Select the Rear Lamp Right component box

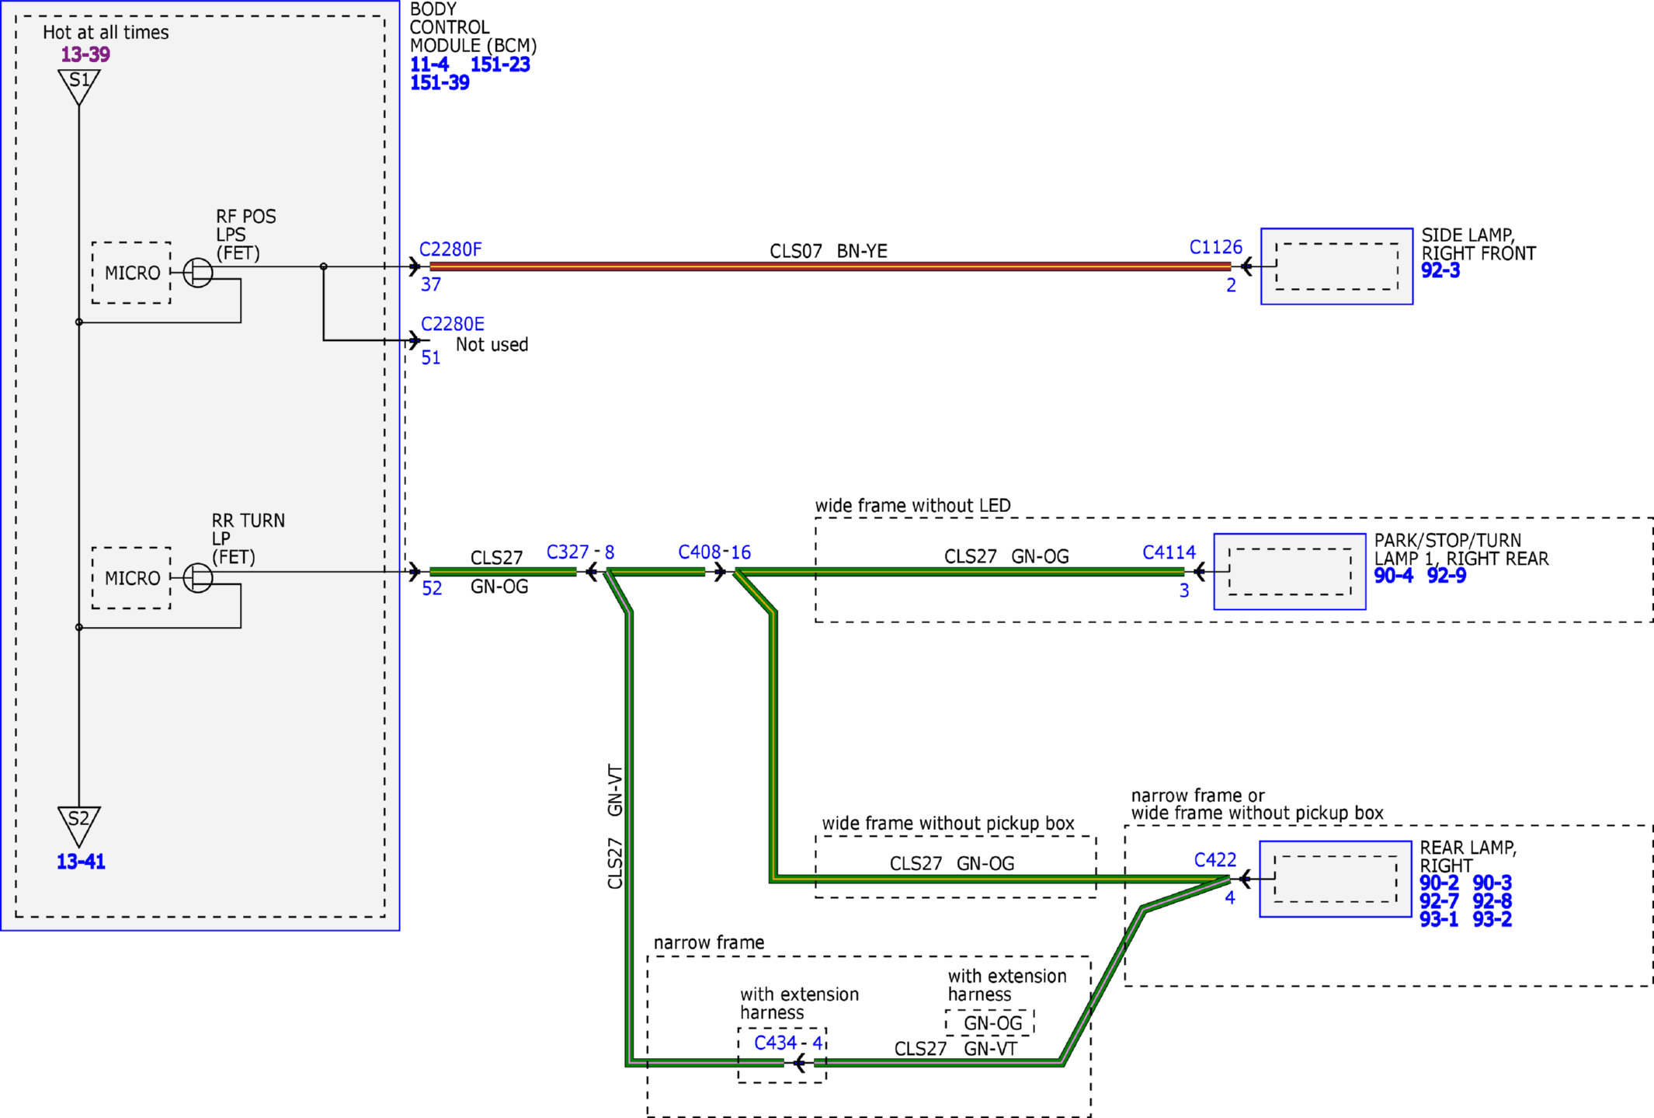[x=1335, y=879]
